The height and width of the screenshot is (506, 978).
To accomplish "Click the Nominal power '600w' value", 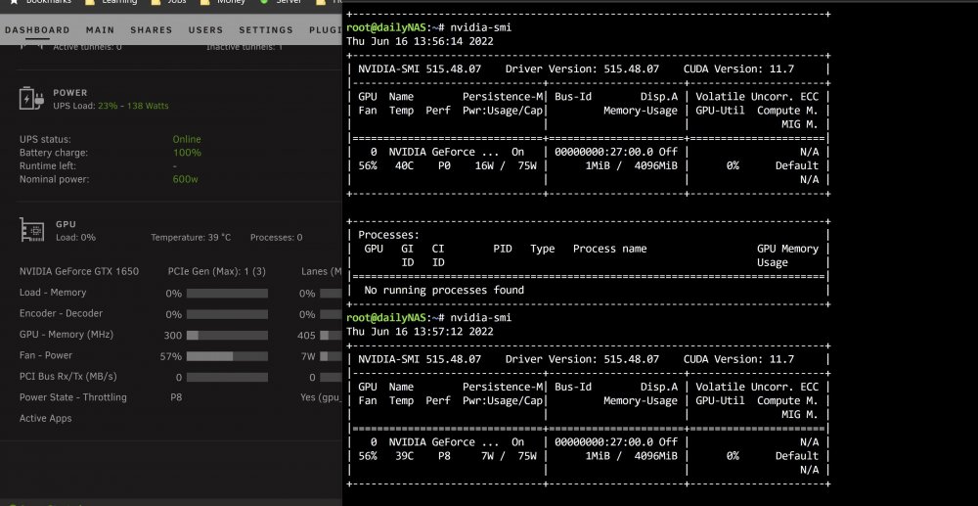I will 185,179.
